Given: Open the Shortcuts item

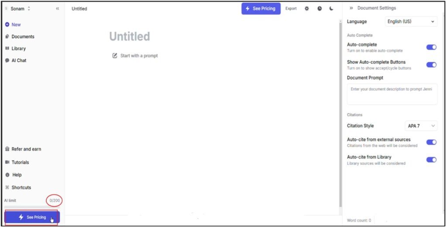Looking at the screenshot, I should tap(18, 187).
